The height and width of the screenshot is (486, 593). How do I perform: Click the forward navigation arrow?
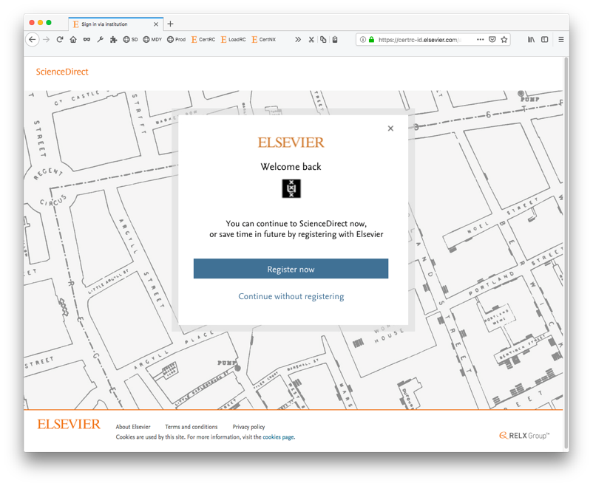point(46,39)
